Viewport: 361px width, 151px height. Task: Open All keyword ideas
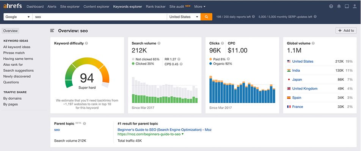tap(17, 47)
